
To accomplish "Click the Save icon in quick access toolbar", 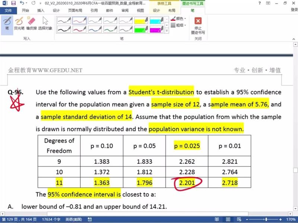I will coord(13,3).
